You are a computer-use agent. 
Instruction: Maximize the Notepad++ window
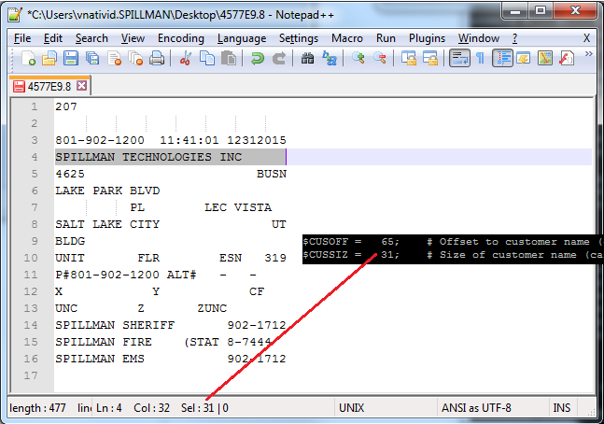pos(541,10)
